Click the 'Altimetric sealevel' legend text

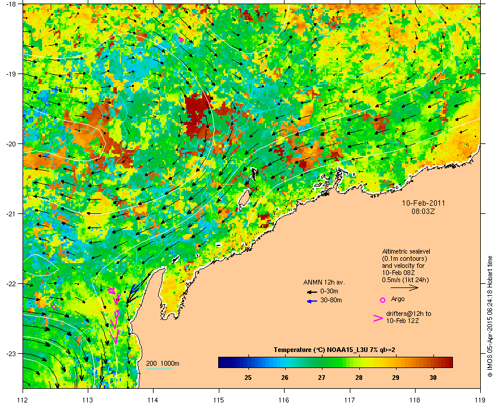(x=406, y=251)
